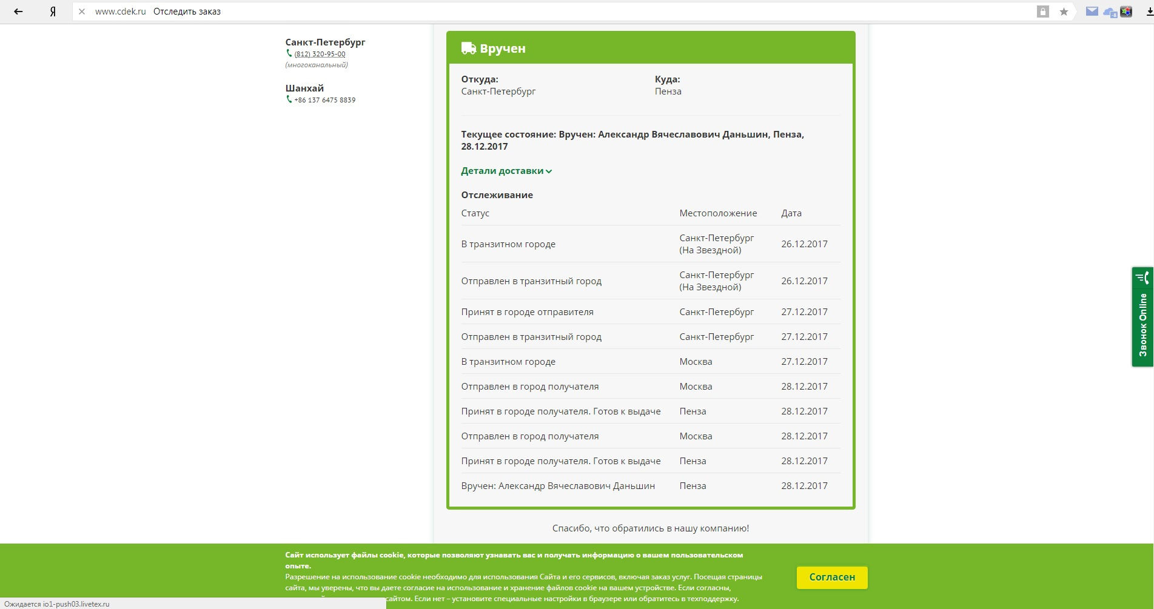Viewport: 1154px width, 609px height.
Task: Click the "Ожидается io1-push03.livetex.ru" status bar text
Action: pyautogui.click(x=57, y=604)
